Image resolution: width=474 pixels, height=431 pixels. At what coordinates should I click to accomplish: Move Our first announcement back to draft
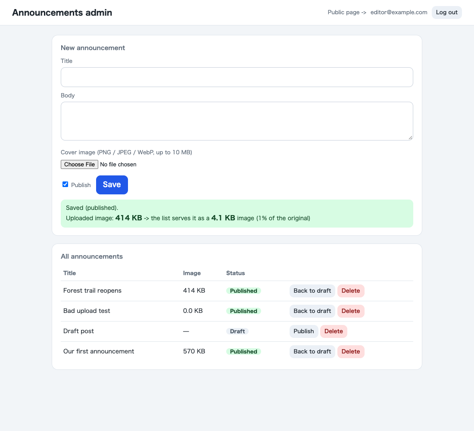point(312,352)
